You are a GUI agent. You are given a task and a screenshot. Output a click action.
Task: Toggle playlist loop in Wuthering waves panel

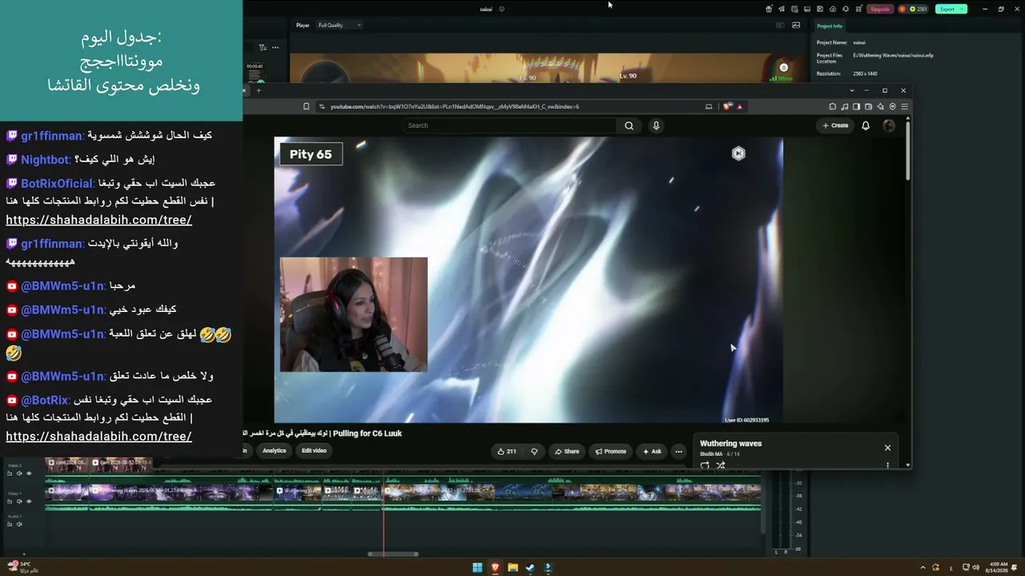point(705,465)
